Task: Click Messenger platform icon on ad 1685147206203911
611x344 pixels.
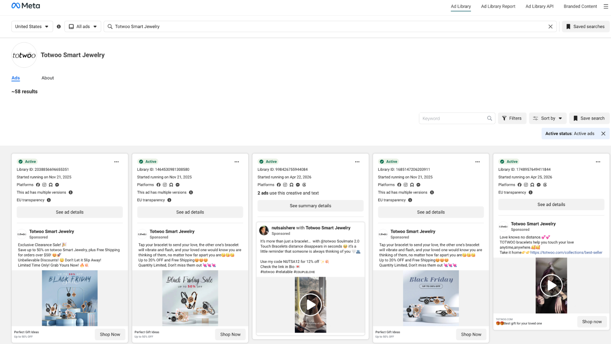Action: pos(419,185)
